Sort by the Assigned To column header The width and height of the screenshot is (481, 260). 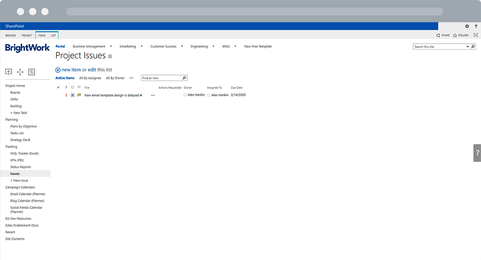tap(214, 88)
